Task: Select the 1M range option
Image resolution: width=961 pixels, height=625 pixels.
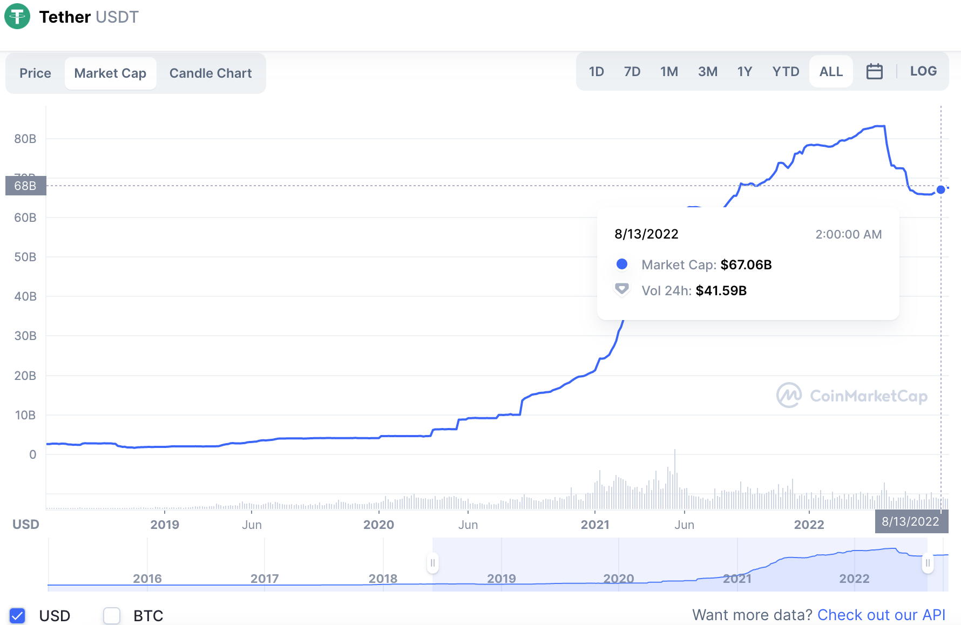Action: tap(669, 71)
